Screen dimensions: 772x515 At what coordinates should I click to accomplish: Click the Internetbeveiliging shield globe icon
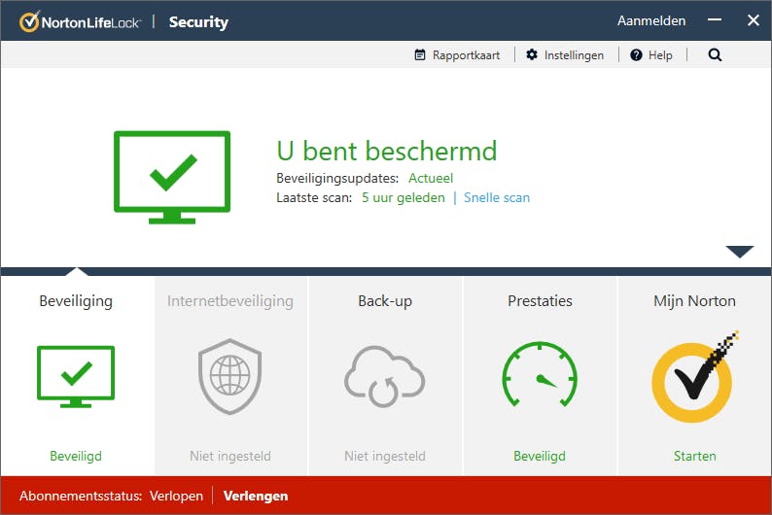230,376
